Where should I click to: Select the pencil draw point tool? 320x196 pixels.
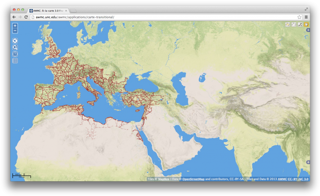(x=300, y=24)
